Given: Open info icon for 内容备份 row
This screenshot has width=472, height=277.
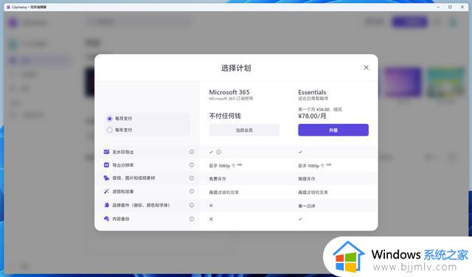Looking at the screenshot, I should pos(192,219).
